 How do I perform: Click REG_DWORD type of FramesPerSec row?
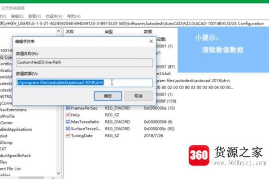click(117, 108)
